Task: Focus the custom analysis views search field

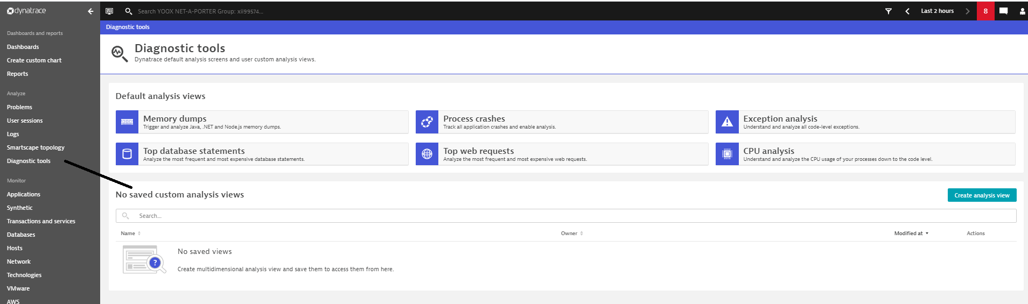Action: [x=565, y=216]
